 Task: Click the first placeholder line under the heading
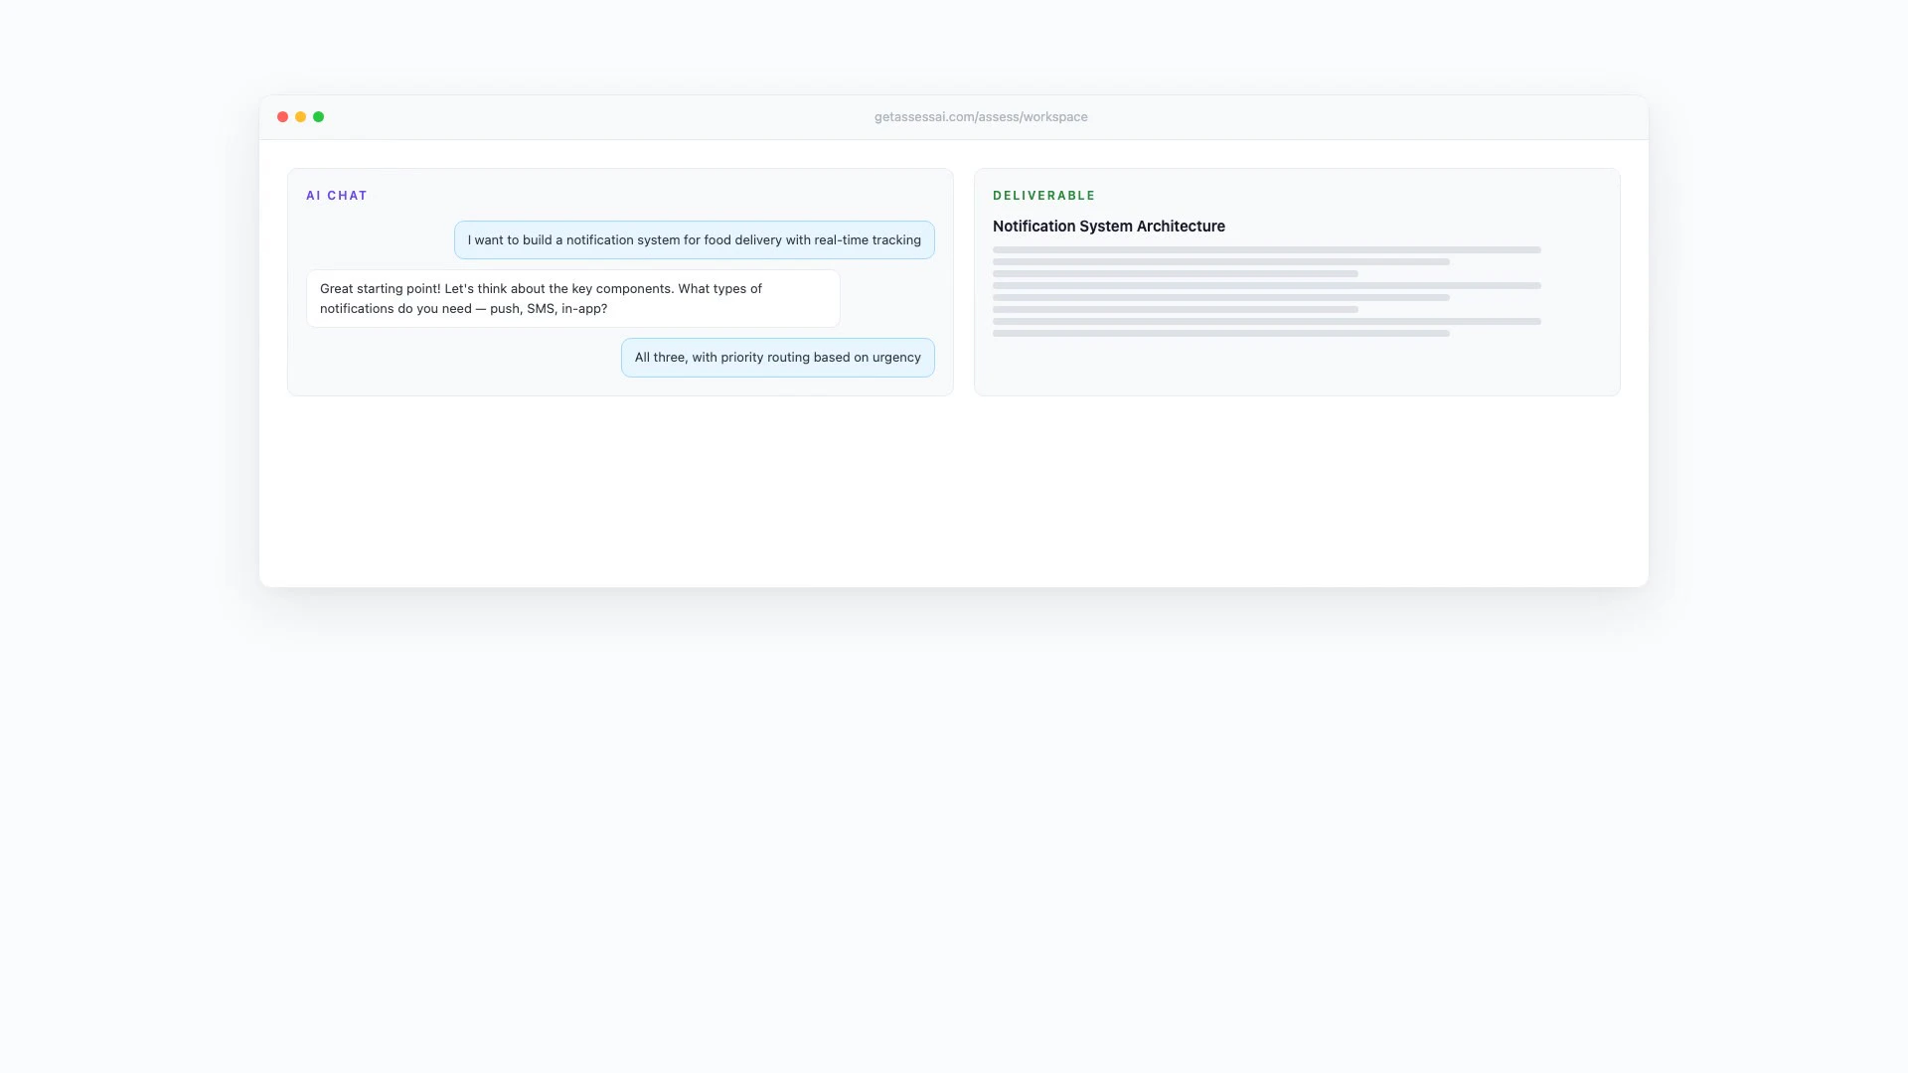tap(1266, 249)
